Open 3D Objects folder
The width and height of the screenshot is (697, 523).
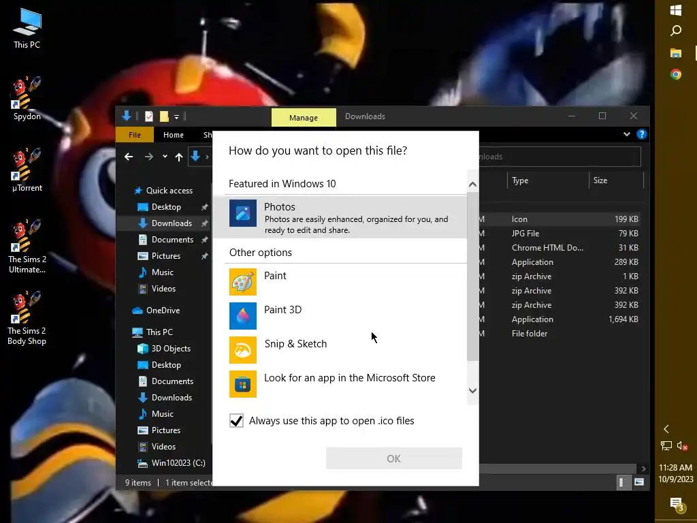pos(171,349)
